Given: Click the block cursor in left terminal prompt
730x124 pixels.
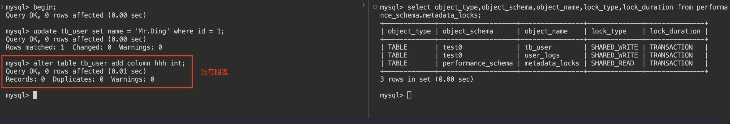Looking at the screenshot, I should click(35, 95).
